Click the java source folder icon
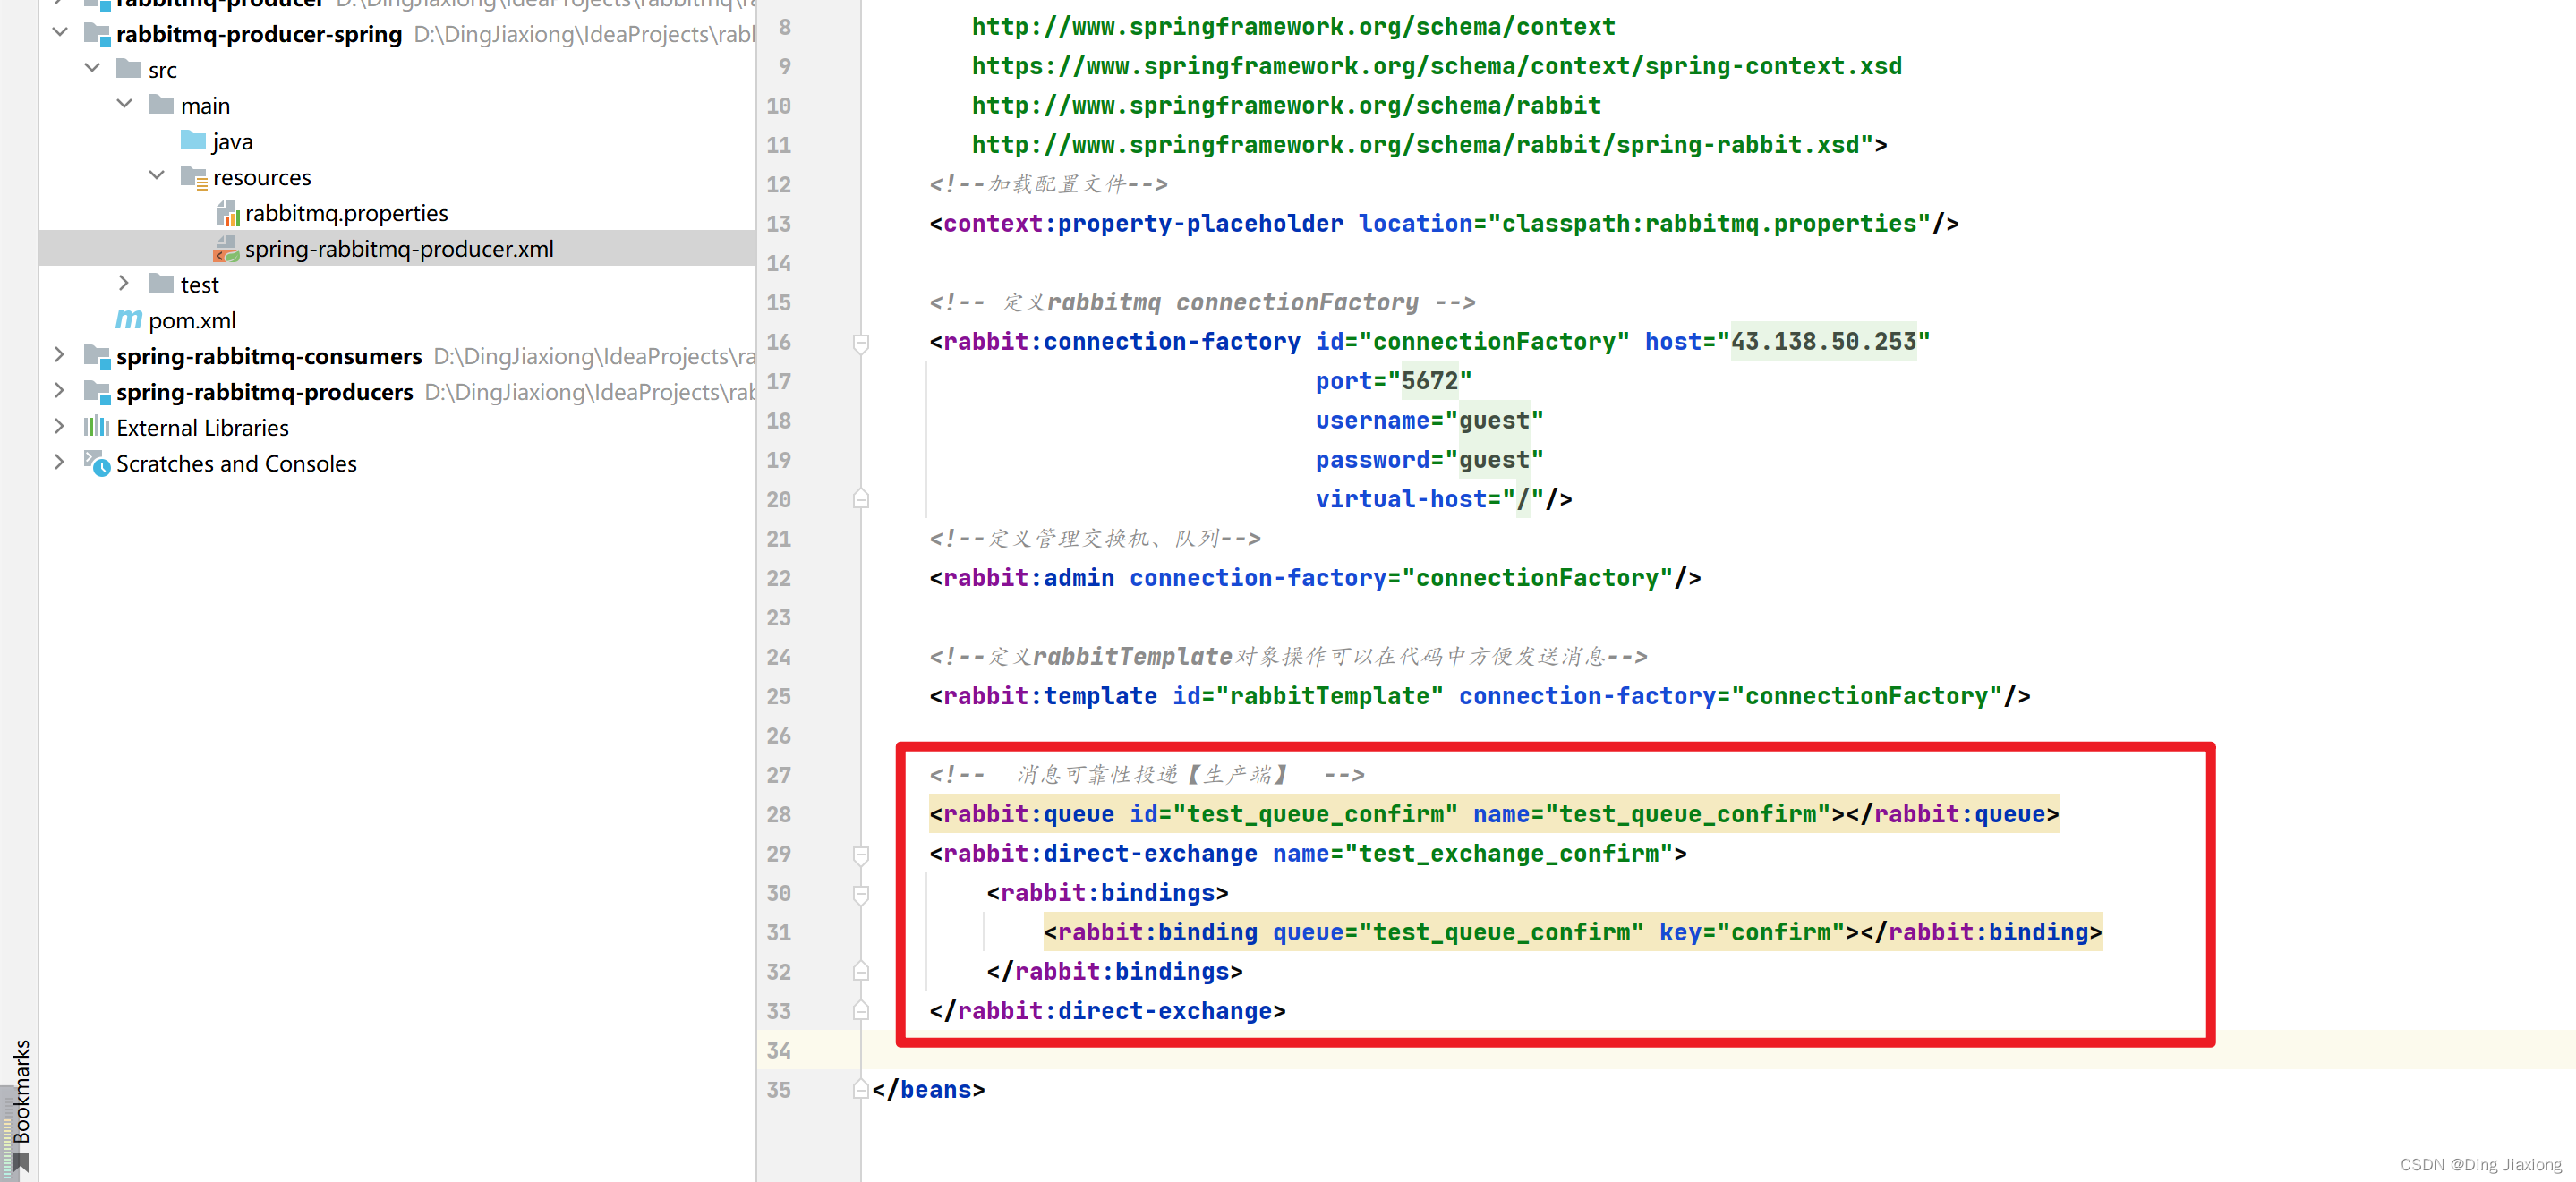This screenshot has height=1182, width=2576. 193,141
